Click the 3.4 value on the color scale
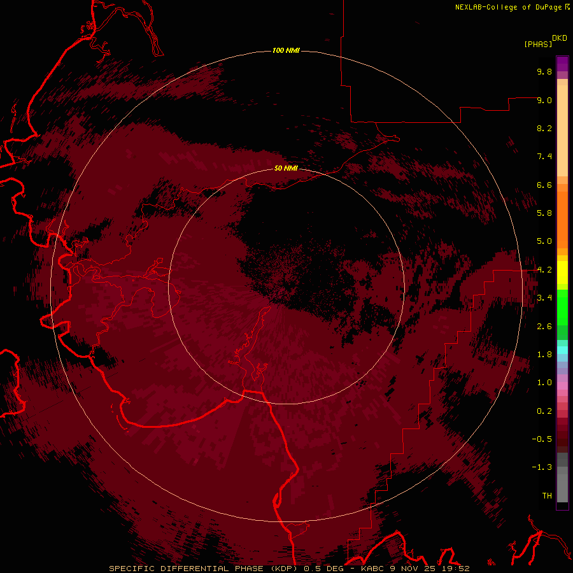 tap(544, 298)
